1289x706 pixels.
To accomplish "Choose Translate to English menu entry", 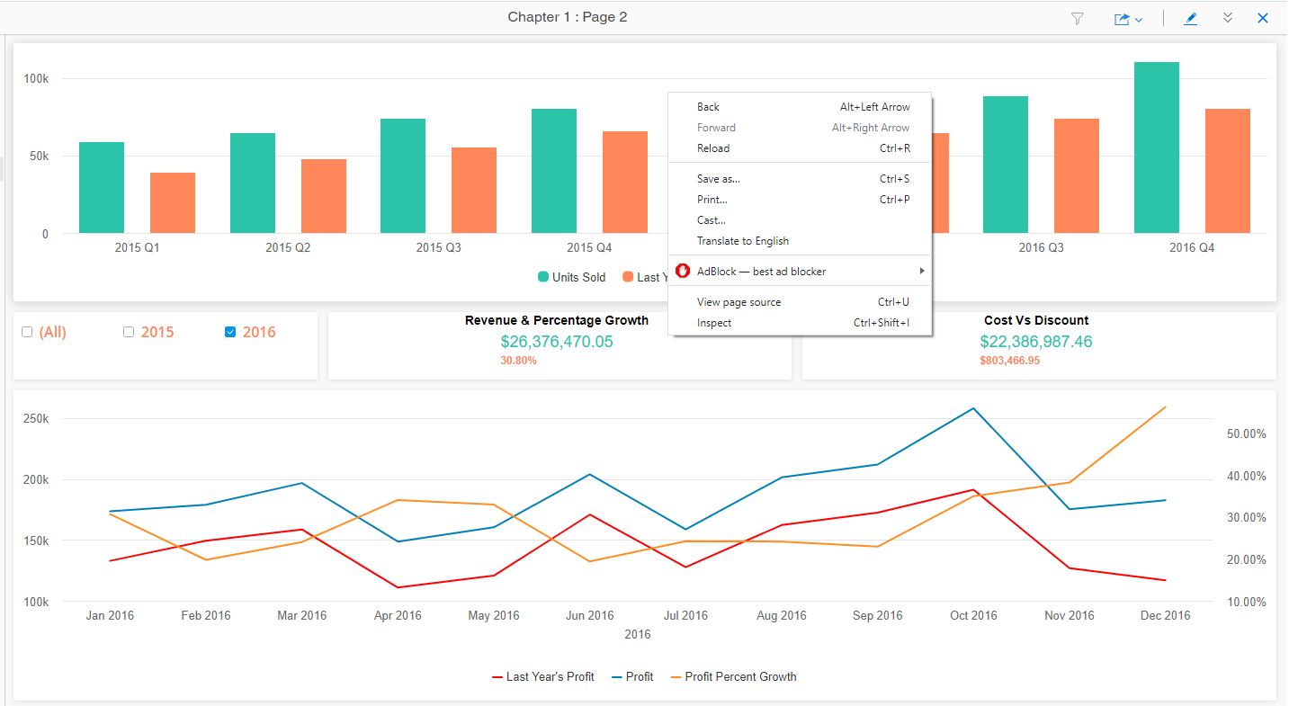I will tap(801, 241).
